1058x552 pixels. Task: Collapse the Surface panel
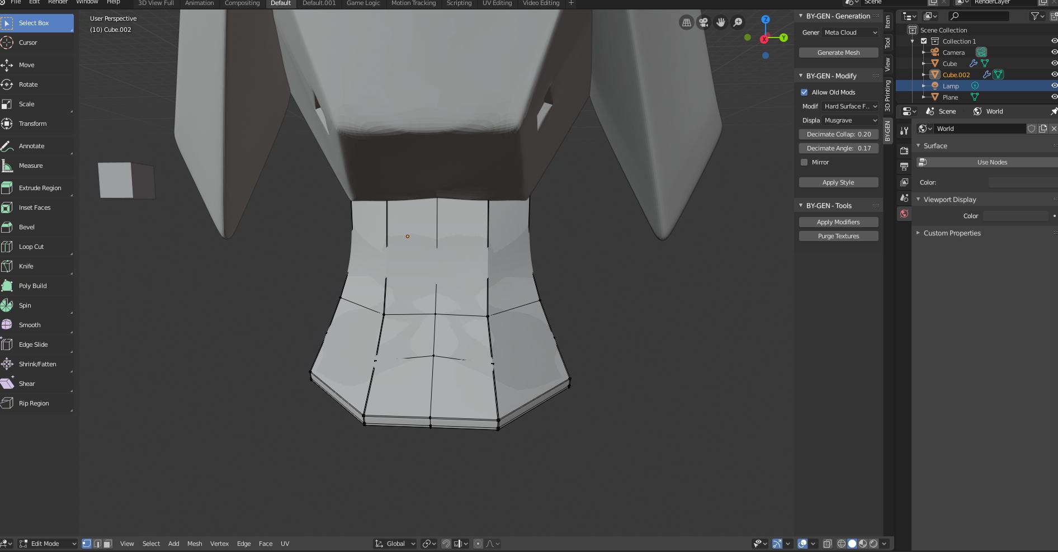coord(918,146)
